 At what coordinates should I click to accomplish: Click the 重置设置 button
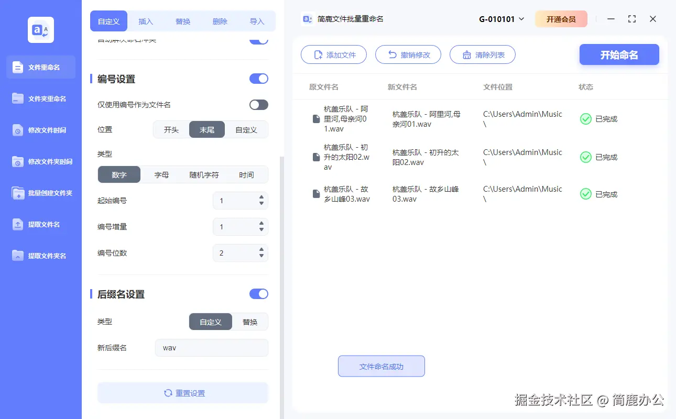pos(183,393)
